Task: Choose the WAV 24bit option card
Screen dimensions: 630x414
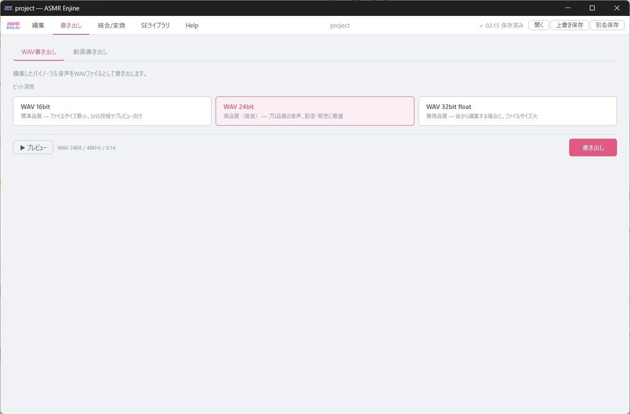Action: (315, 111)
